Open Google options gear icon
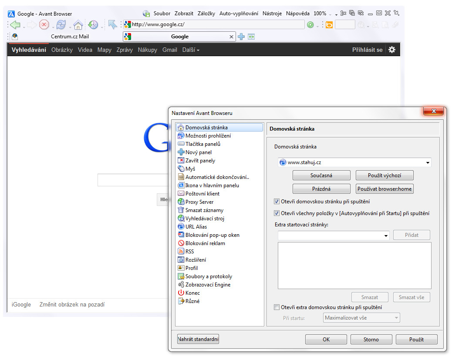This screenshot has height=357, width=452. [392, 50]
